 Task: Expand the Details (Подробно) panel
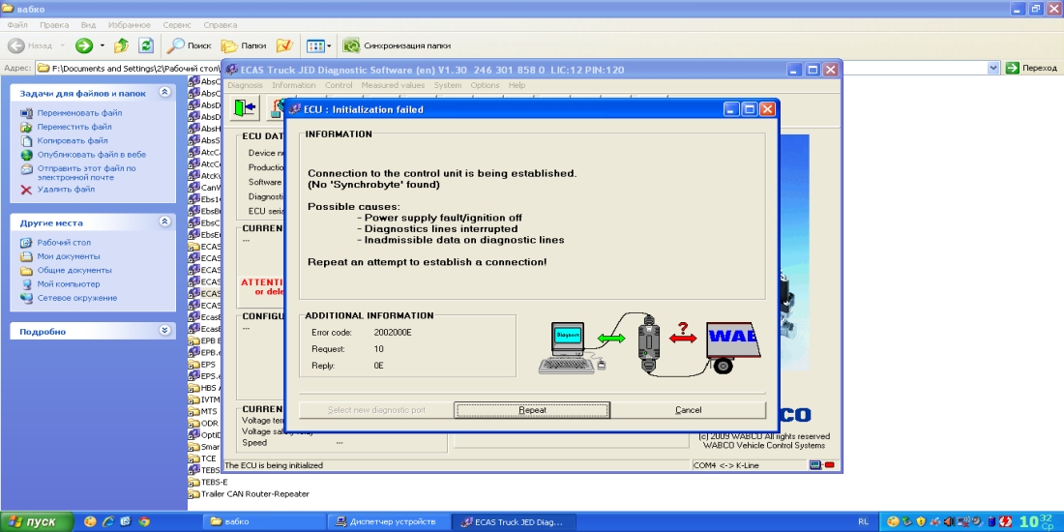pyautogui.click(x=164, y=331)
